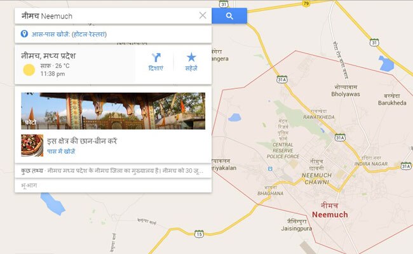This screenshot has width=413, height=254.
Task: Focus the search field containing Neemuch
Action: pyautogui.click(x=107, y=16)
